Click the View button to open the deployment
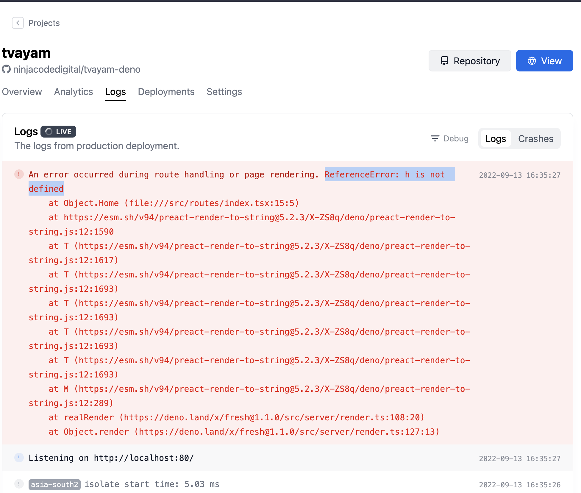The height and width of the screenshot is (493, 581). (x=544, y=61)
